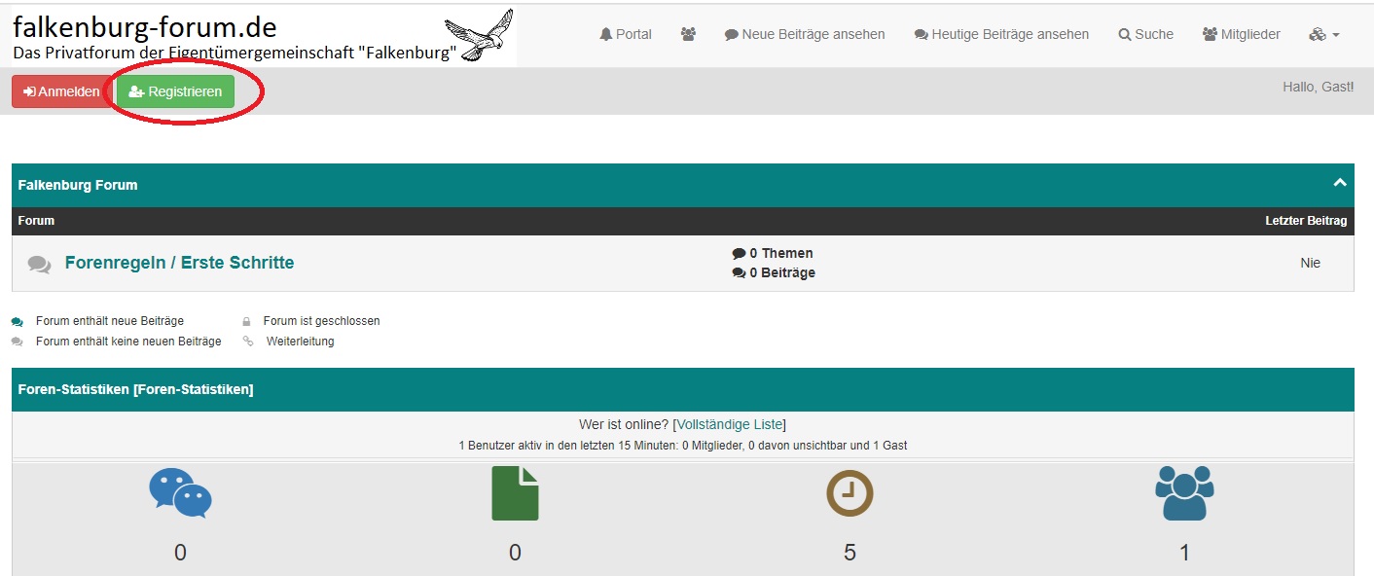Click the blue users group statistics icon
This screenshot has height=576, width=1374.
[x=1184, y=493]
